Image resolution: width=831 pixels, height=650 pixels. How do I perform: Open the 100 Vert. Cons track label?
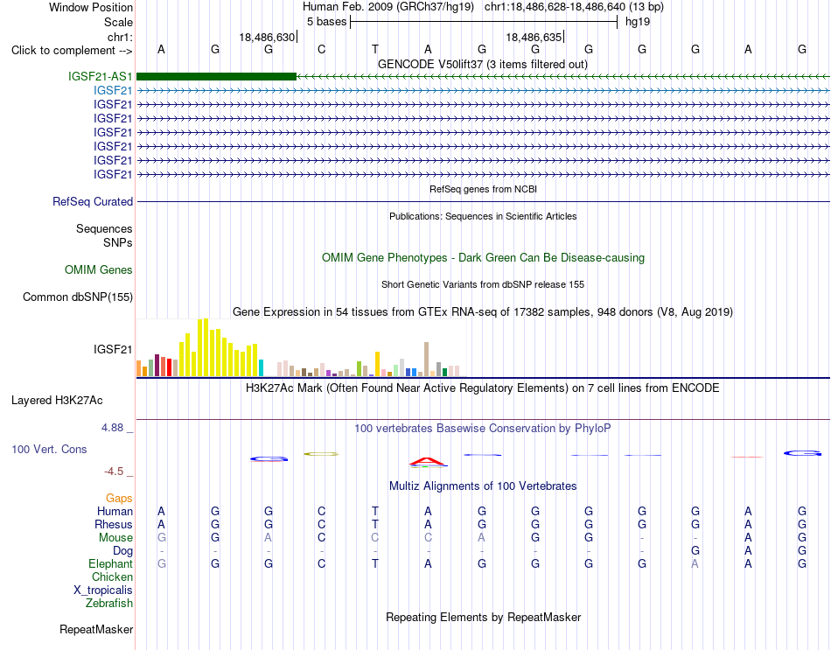(x=49, y=449)
